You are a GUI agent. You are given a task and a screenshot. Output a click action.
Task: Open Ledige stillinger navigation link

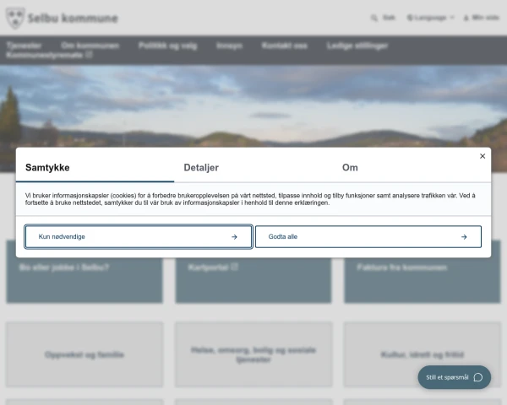(357, 46)
